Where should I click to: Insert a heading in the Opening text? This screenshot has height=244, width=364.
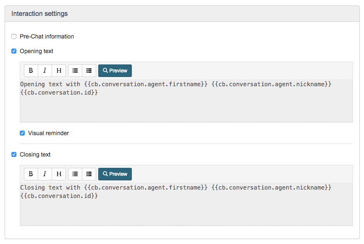click(x=58, y=70)
